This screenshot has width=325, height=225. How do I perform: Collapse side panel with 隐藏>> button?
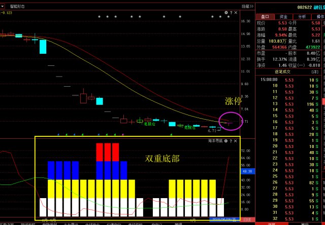coord(247,7)
